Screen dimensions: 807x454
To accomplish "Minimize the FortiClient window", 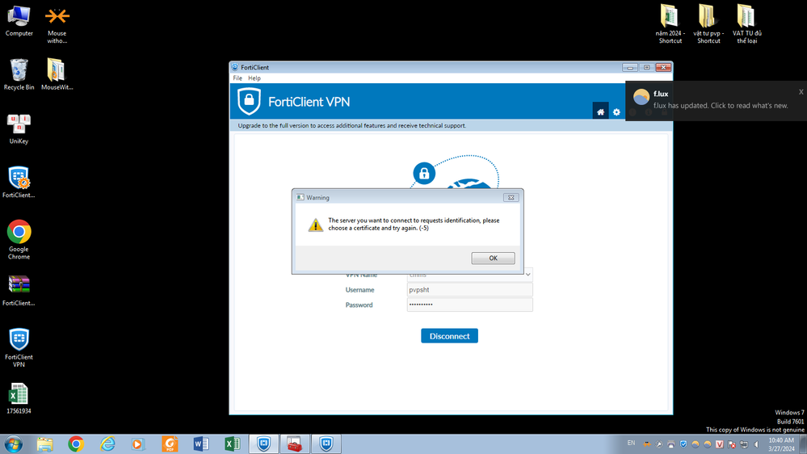I will tap(629, 67).
